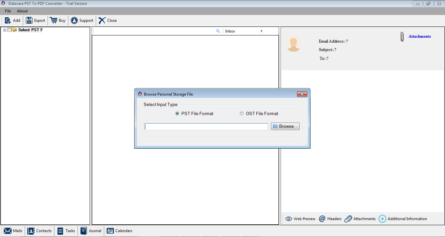Restore the Datavare converter window
Screen dimensions: 445x237
pos(428,4)
